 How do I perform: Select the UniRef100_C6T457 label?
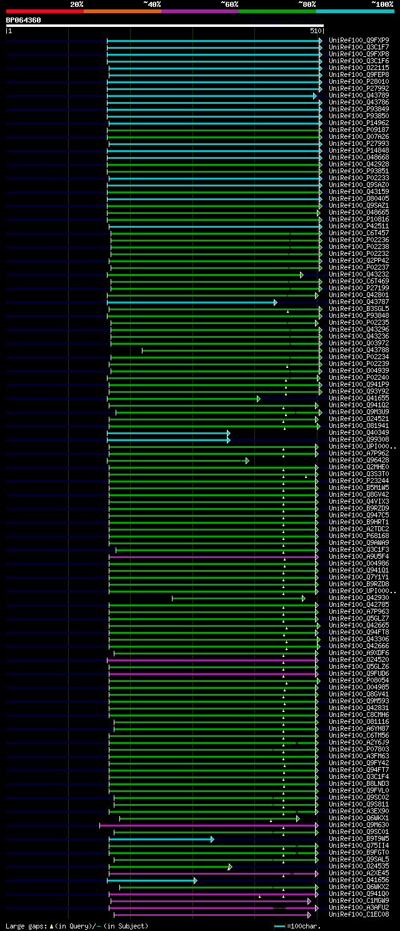coord(359,233)
